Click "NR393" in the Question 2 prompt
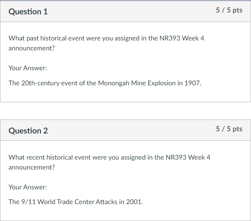This screenshot has width=251, height=221. pos(175,157)
